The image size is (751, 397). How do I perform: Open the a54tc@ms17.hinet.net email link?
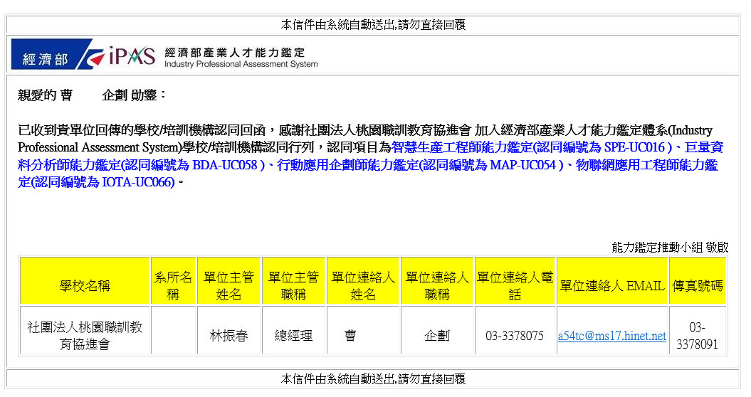[x=611, y=336]
